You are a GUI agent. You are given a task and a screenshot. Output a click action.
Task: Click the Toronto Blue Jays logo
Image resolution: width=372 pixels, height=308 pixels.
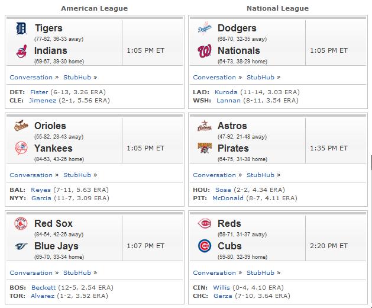point(21,246)
